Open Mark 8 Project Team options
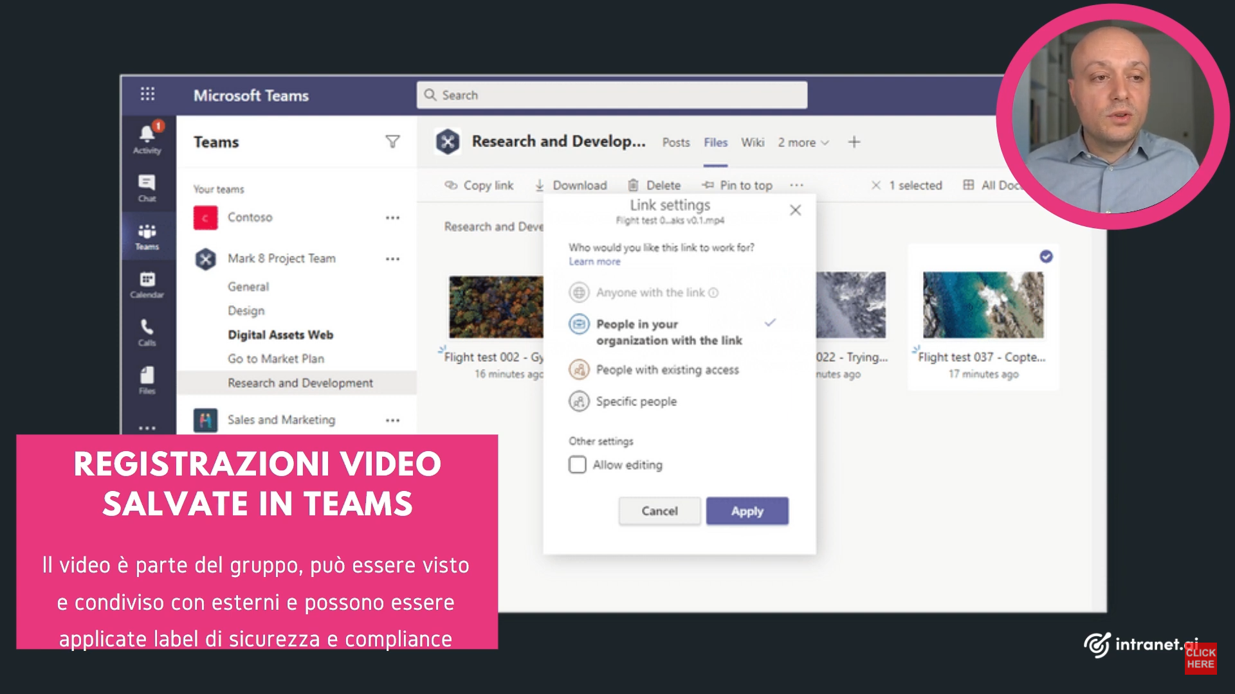Screen dimensions: 1235x694 coord(392,259)
